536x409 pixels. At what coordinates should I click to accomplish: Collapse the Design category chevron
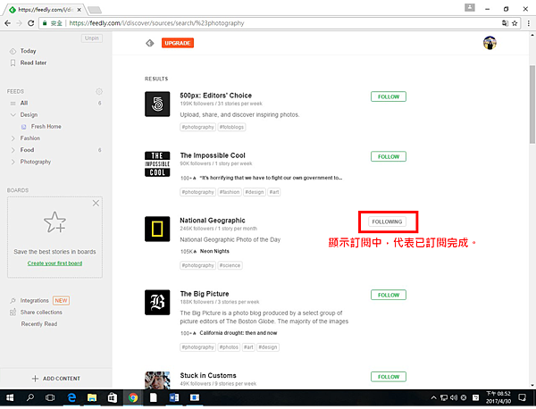13,115
